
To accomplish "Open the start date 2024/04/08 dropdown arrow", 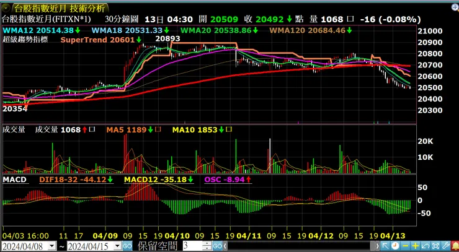I will [52, 246].
